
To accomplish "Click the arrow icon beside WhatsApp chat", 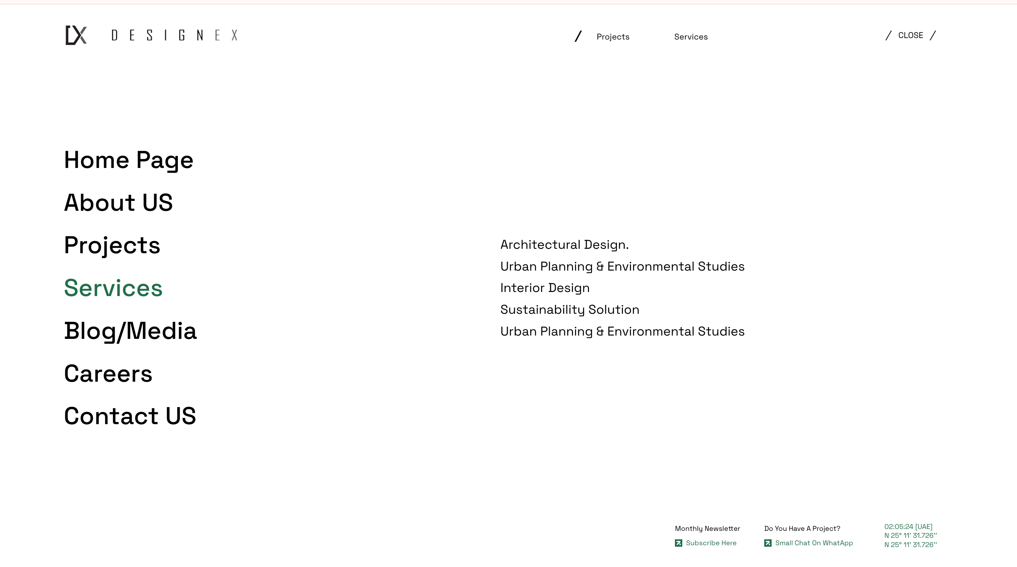I will pos(768,543).
